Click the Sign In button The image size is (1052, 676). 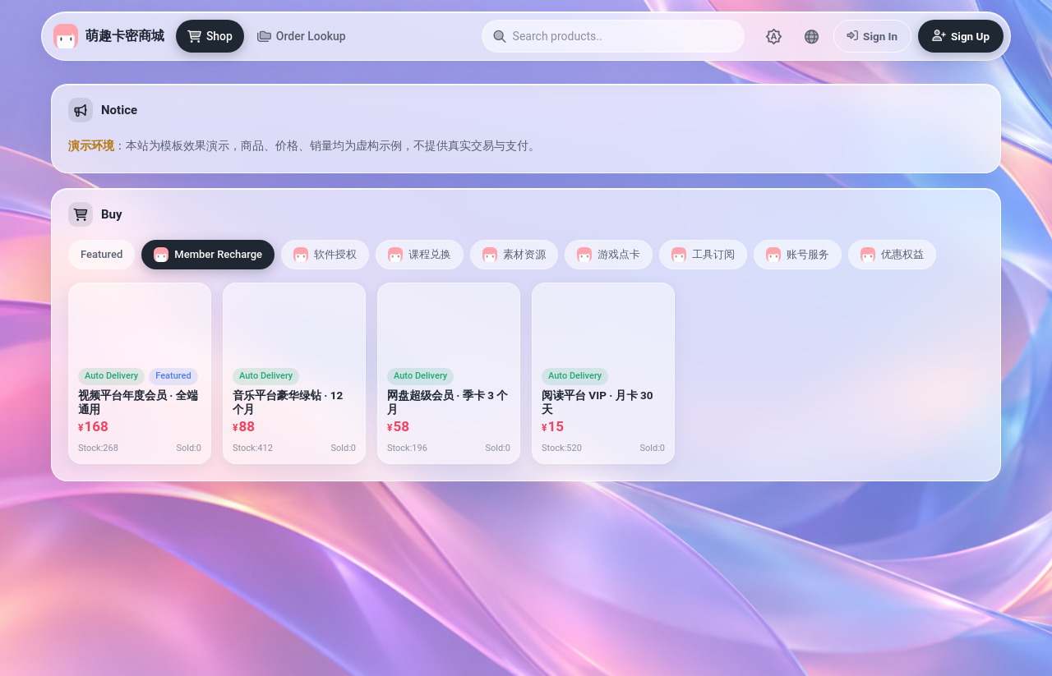(x=872, y=36)
